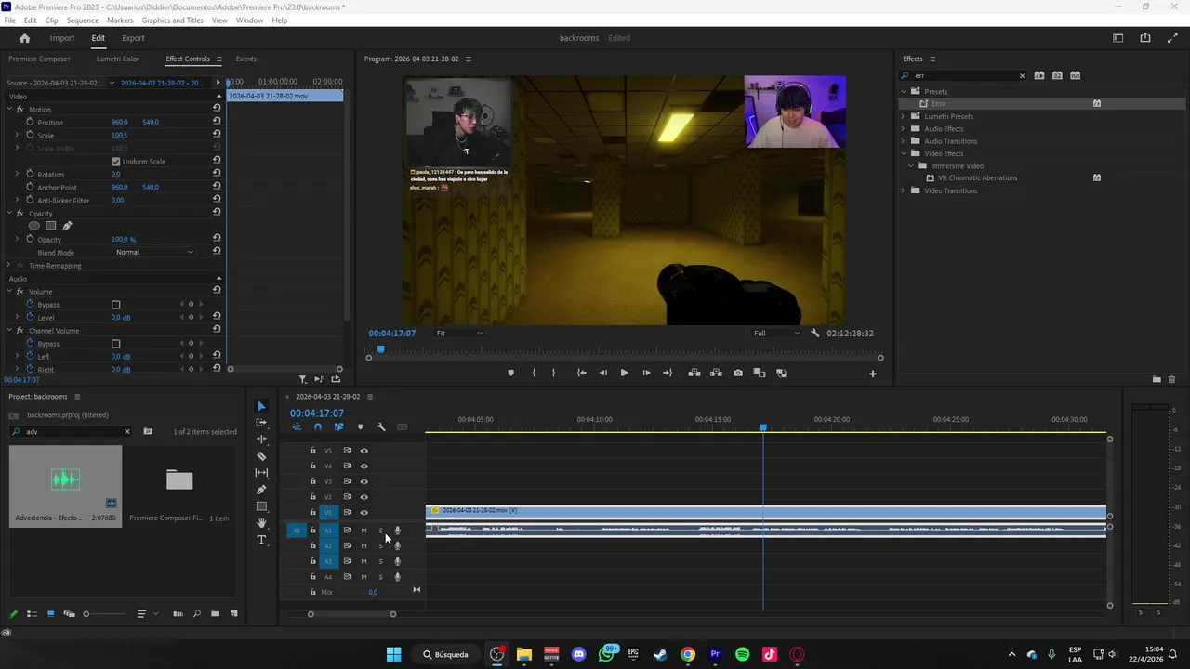Select the Pen tool in tools panel
The width and height of the screenshot is (1190, 669).
(x=261, y=490)
